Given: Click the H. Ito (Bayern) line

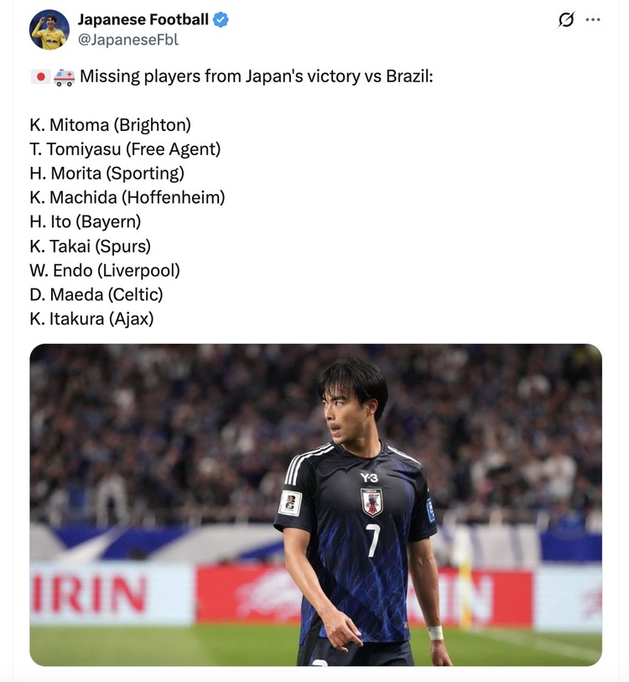Looking at the screenshot, I should click(85, 222).
